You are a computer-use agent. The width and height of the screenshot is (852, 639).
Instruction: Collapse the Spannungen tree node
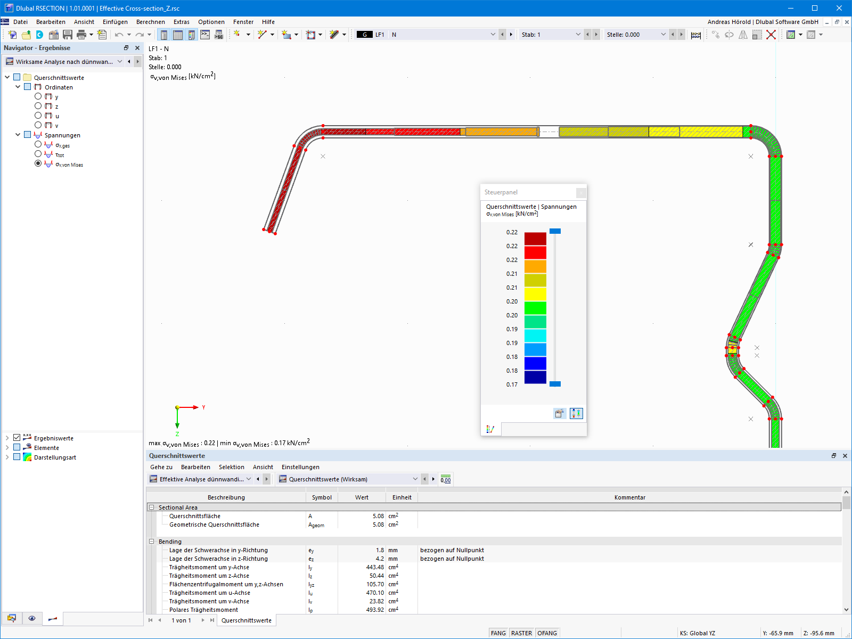click(18, 135)
